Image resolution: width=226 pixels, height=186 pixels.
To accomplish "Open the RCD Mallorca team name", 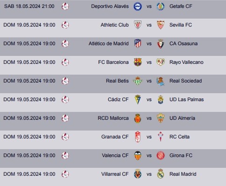I will 113,118.
